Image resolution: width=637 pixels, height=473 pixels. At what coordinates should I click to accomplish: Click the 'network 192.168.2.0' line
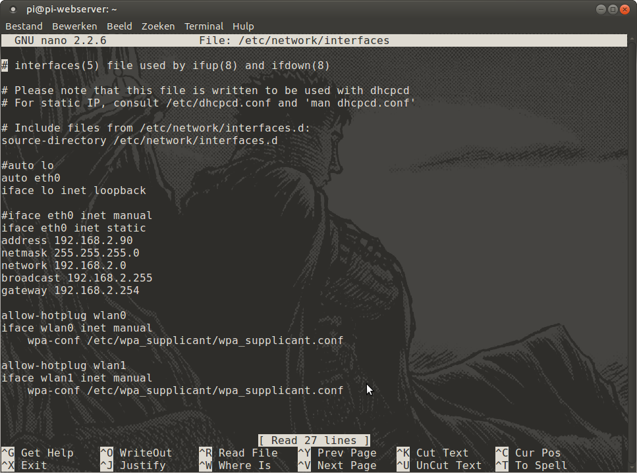(x=64, y=266)
